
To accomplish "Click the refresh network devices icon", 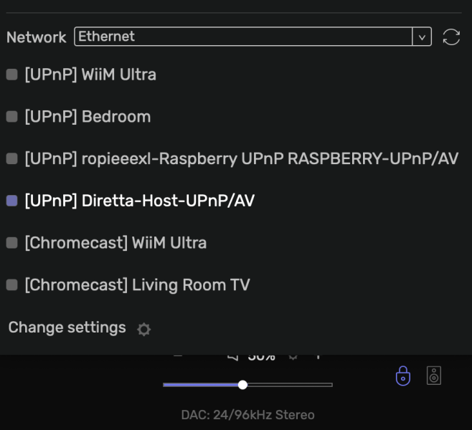I will [451, 37].
